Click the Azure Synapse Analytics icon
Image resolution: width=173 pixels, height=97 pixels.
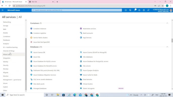[81, 70]
